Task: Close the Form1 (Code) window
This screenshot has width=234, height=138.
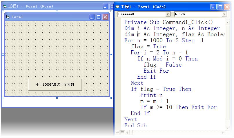Action: tap(227, 7)
